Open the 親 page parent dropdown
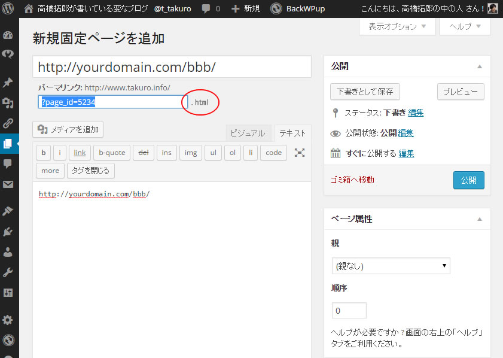This screenshot has height=358, width=503. click(x=391, y=266)
